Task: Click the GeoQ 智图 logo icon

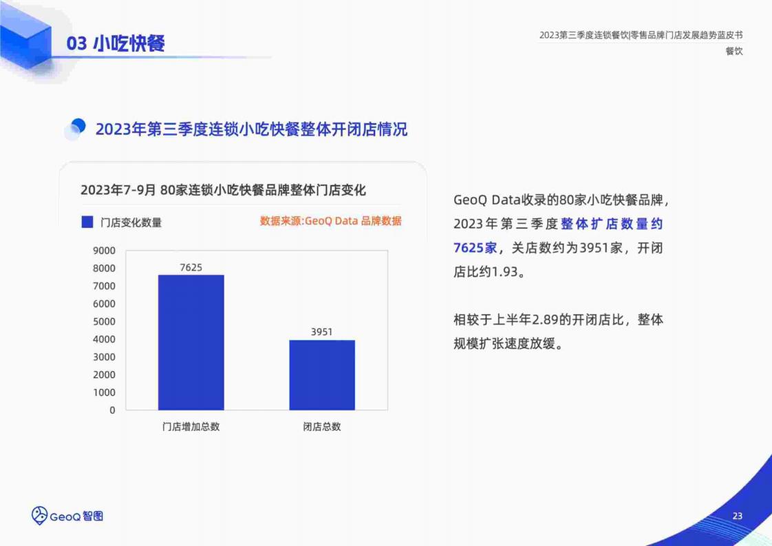Action: 39,516
